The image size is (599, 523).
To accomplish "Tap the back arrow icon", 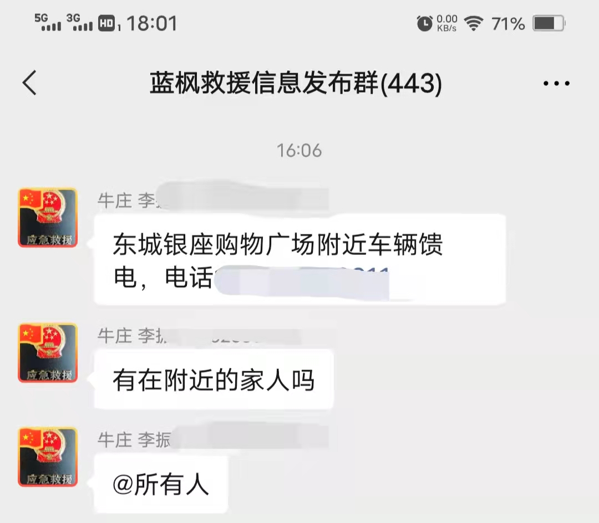I will (x=29, y=83).
